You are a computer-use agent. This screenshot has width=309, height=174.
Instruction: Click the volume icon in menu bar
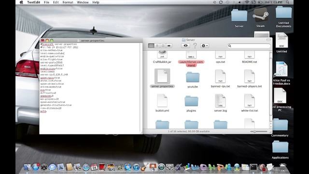[x=239, y=2]
